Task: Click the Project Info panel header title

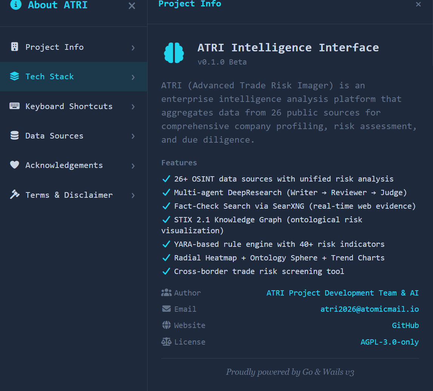Action: [x=190, y=4]
